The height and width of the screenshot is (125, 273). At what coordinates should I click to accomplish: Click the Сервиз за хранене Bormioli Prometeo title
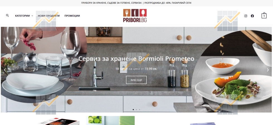tap(136, 59)
